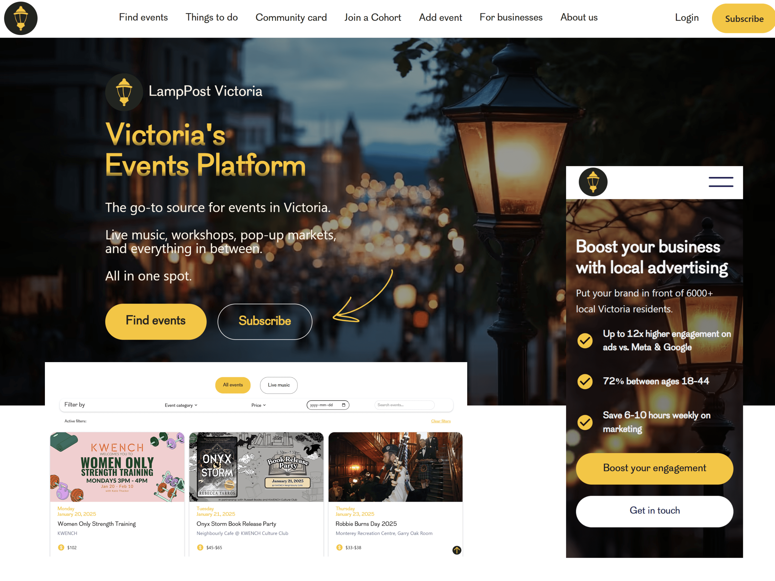775x581 pixels.
Task: Click the lamp logo in mobile preview header
Action: tap(593, 182)
